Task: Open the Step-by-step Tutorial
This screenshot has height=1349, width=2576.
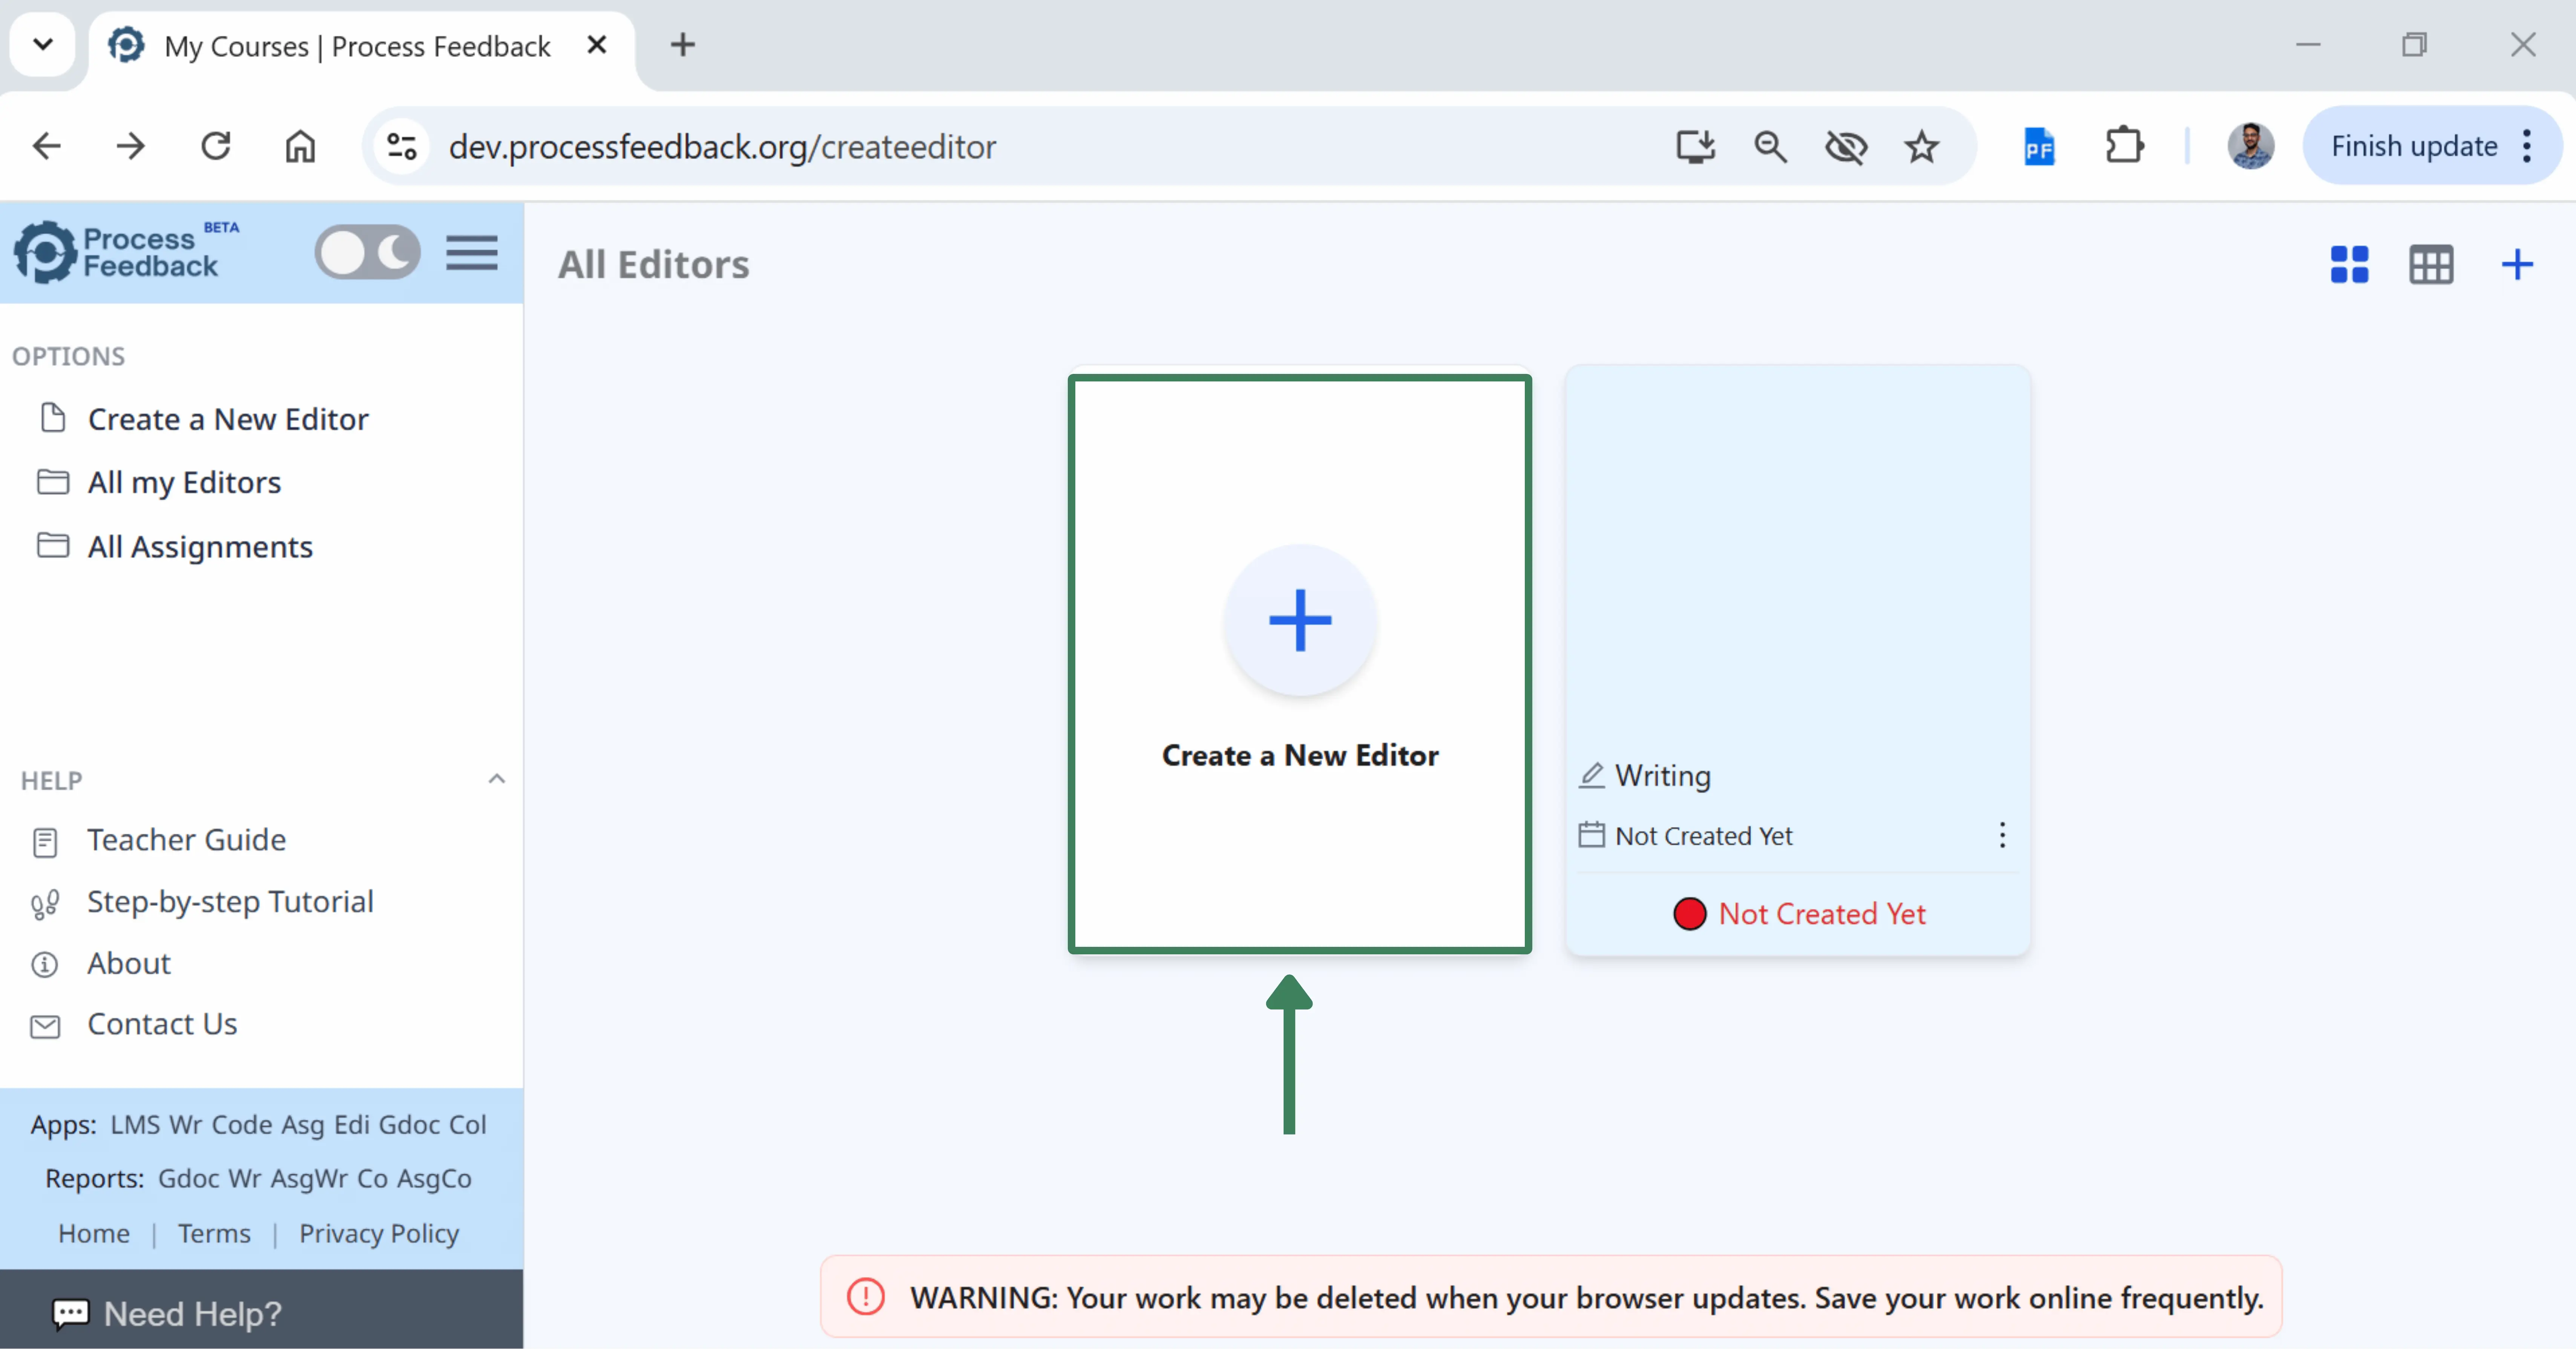Action: tap(230, 902)
